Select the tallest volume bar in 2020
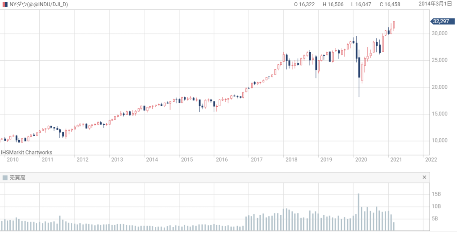Image resolution: width=457 pixels, height=233 pixels. point(358,212)
